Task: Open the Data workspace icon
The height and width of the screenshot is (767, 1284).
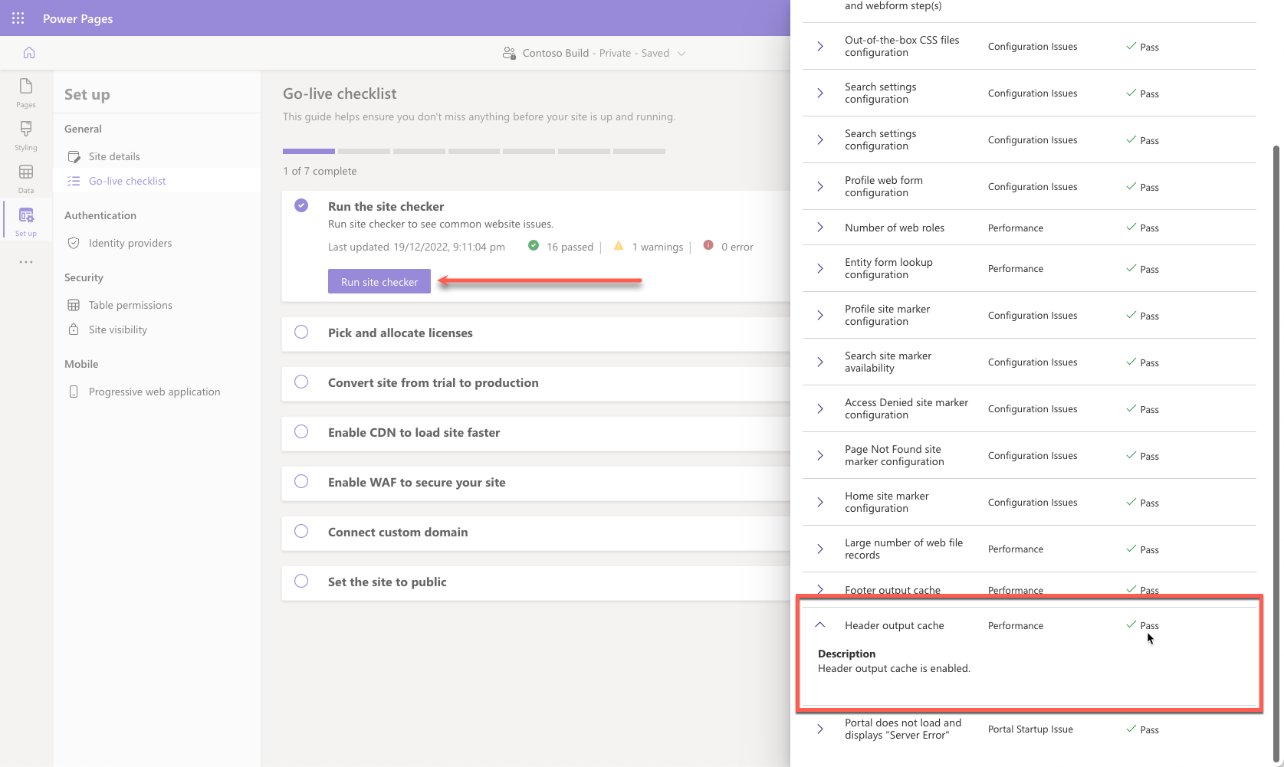Action: (x=26, y=178)
